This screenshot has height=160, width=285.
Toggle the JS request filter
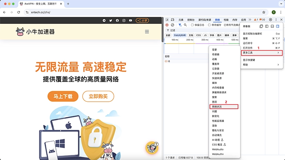coord(205,35)
